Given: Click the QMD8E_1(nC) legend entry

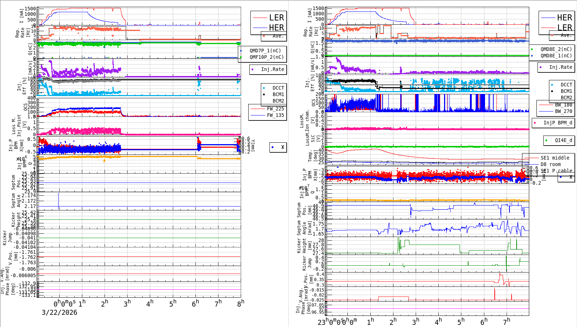Looking at the screenshot, I should pos(556,56).
